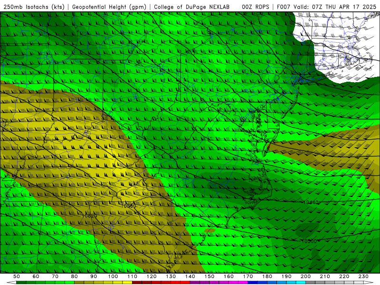Click the "00Z RDPS" model run label
This screenshot has height=285, width=380.
coord(255,7)
